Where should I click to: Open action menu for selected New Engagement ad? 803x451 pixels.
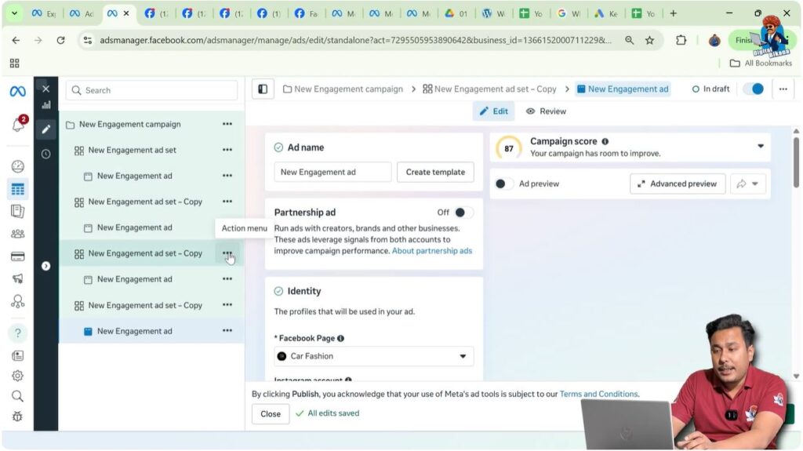click(x=227, y=330)
